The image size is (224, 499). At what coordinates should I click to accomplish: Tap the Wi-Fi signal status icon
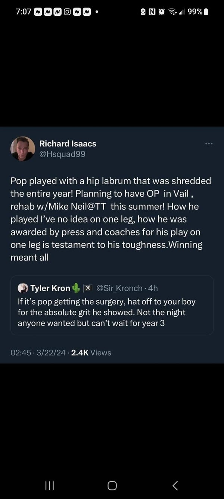pyautogui.click(x=172, y=12)
